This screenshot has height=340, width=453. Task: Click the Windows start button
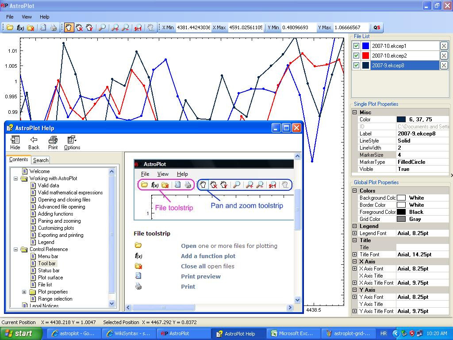(x=20, y=333)
